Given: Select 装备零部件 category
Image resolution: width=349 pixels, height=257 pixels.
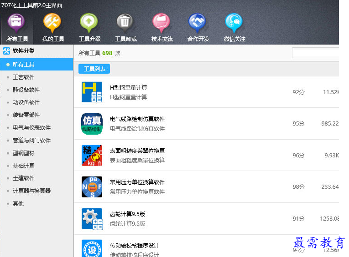Looking at the screenshot, I should pyautogui.click(x=26, y=115).
